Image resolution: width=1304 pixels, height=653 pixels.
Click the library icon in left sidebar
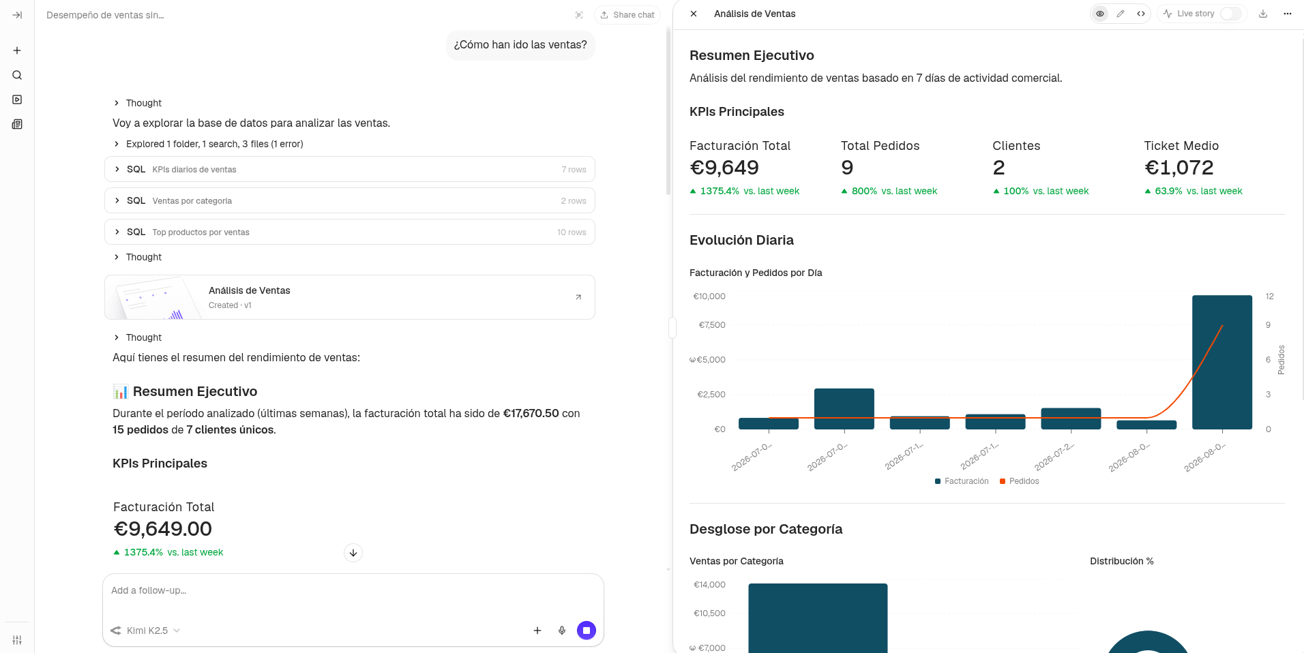[x=17, y=124]
